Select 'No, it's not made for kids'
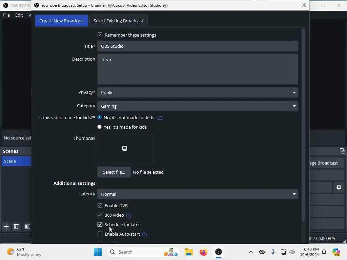Screen dimensions: 347x260 [100, 117]
